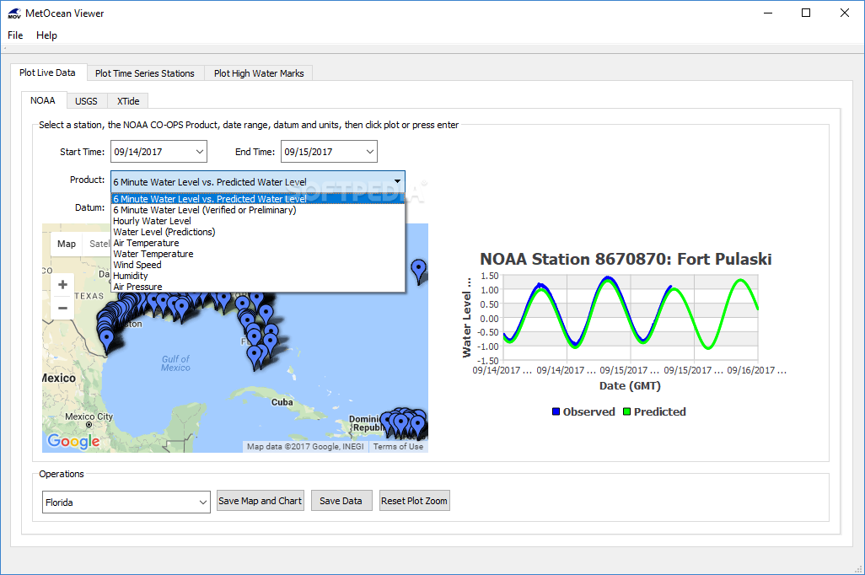This screenshot has height=575, width=865.
Task: Collapse the Product dropdown arrow
Action: coord(397,181)
